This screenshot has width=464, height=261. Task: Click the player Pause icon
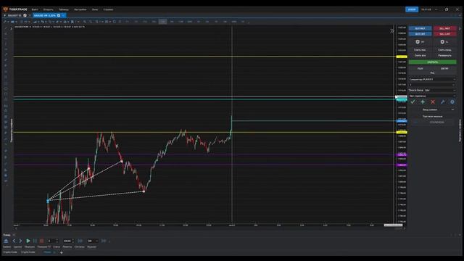tap(35, 241)
